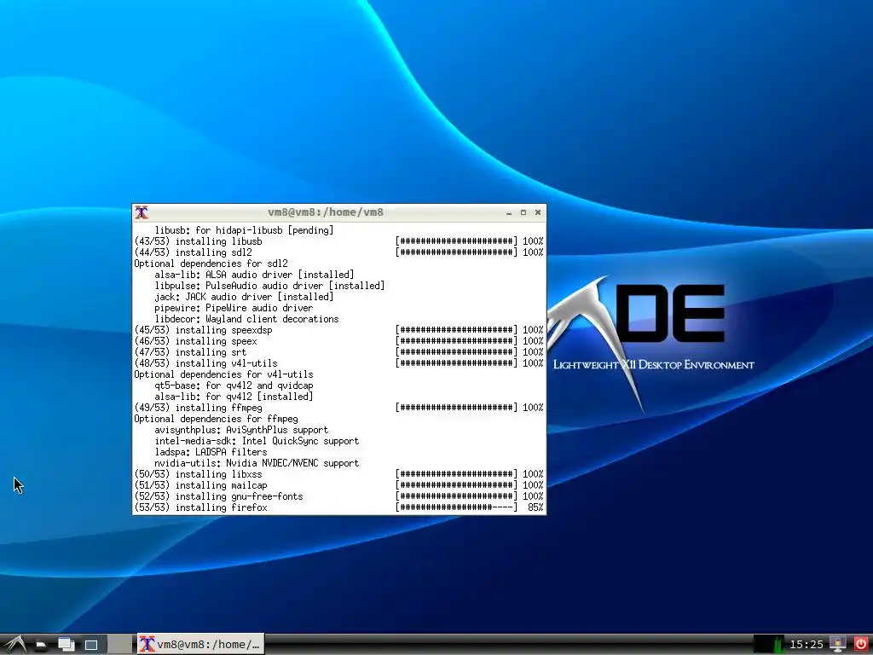This screenshot has height=655, width=873.
Task: Maximize the xterm terminal window
Action: tap(523, 212)
